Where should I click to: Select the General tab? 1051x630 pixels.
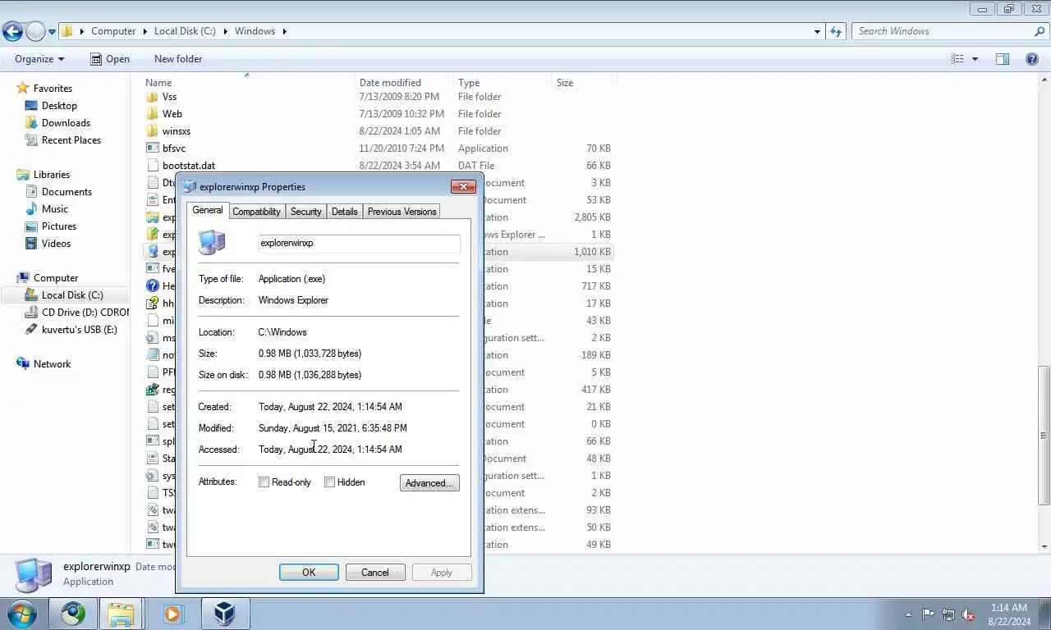tap(208, 210)
